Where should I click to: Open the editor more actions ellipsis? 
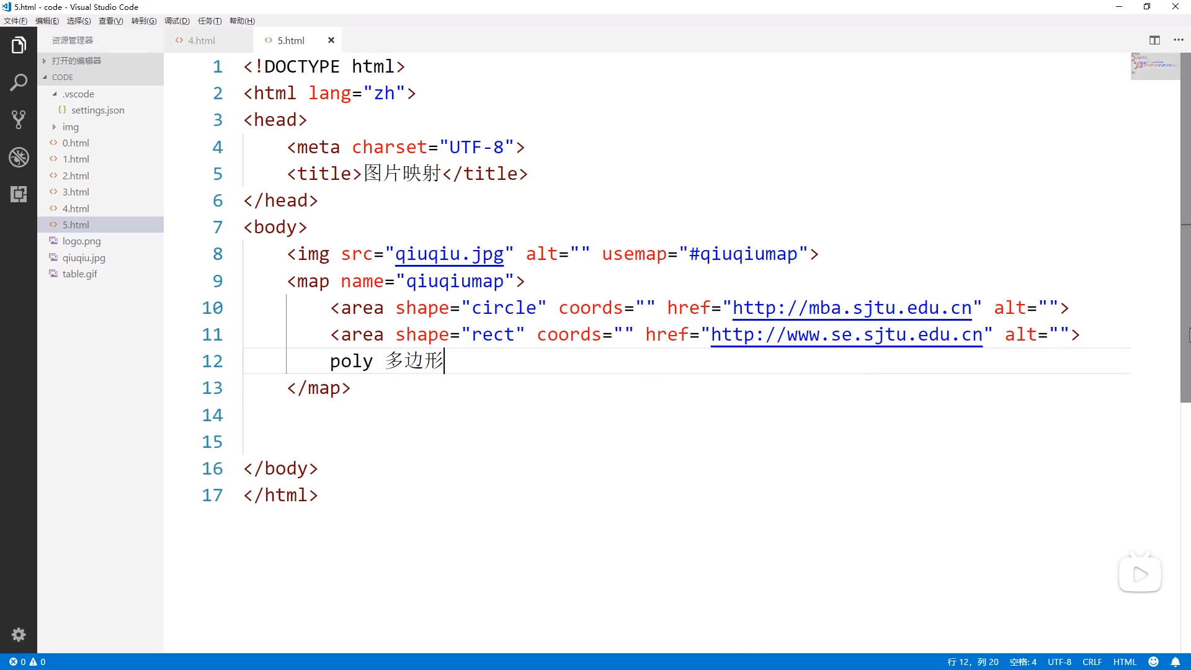[x=1179, y=40]
